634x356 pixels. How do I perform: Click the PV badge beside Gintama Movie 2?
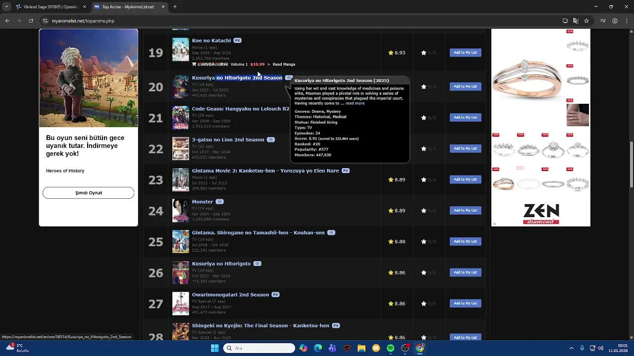(346, 171)
